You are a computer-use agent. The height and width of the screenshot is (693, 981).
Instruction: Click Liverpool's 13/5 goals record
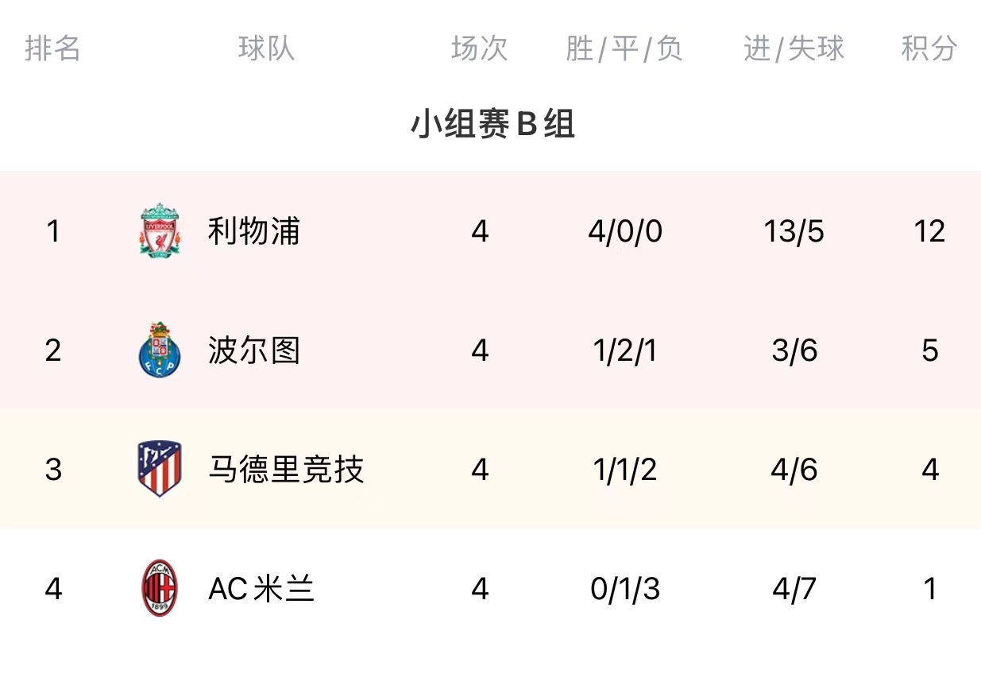click(794, 231)
